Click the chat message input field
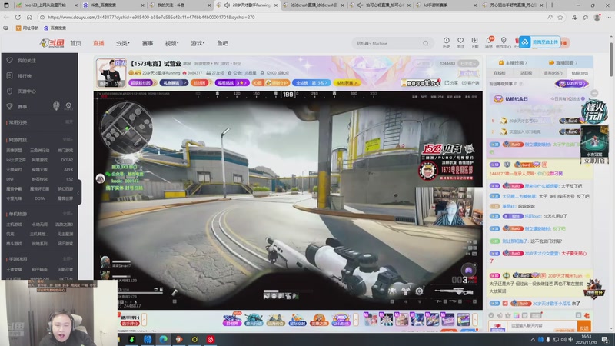The image size is (615, 346). (542, 325)
